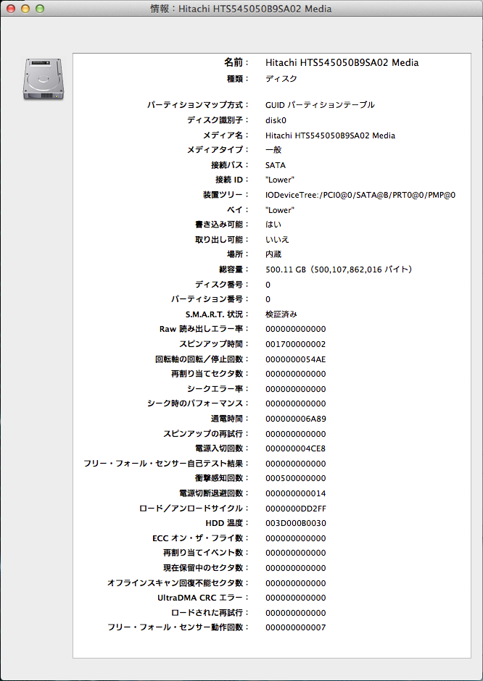The image size is (483, 681).
Task: Select UltraDMA CRC エラー value
Action: [296, 598]
